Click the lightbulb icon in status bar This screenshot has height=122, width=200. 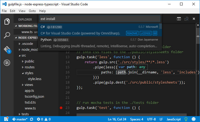coord(186,119)
